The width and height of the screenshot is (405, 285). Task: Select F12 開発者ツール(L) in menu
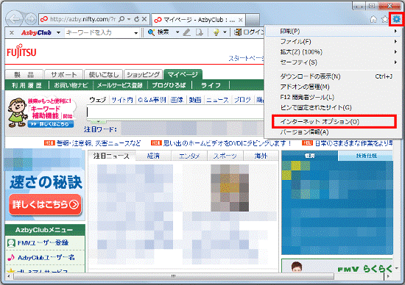(x=332, y=97)
